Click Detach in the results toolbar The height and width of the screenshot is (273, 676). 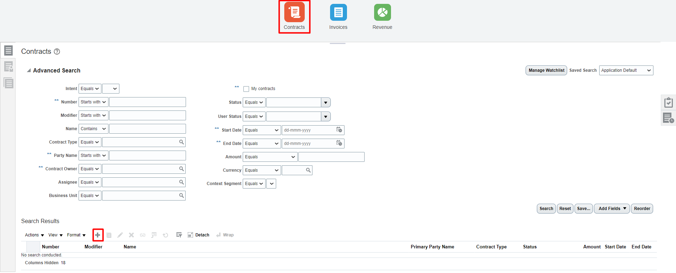click(198, 235)
